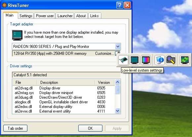192x137 pixels.
Task: Open Low-level system settings icon
Action: tap(123, 60)
